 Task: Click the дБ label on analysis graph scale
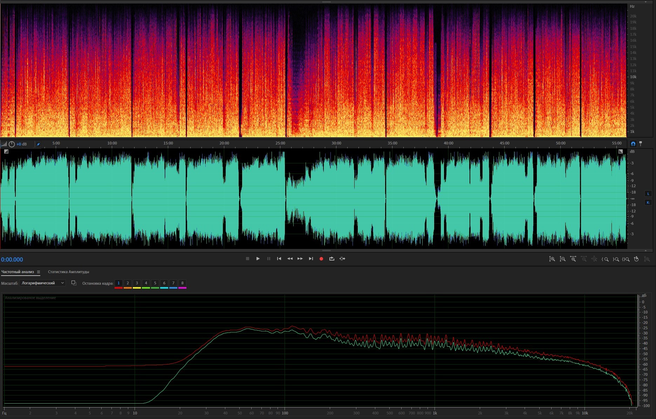point(644,296)
